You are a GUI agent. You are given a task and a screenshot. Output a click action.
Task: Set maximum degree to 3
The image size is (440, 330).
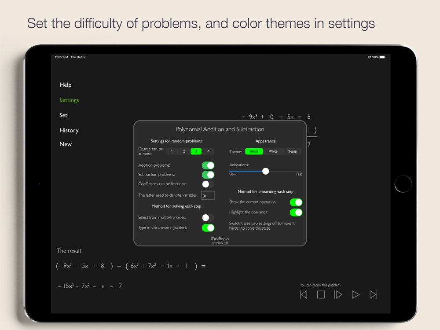196,151
